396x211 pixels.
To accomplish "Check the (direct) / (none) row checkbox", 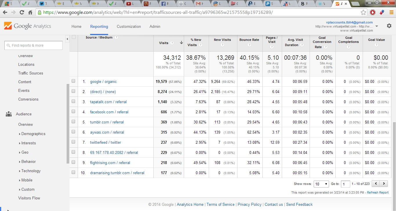I will pyautogui.click(x=73, y=91).
